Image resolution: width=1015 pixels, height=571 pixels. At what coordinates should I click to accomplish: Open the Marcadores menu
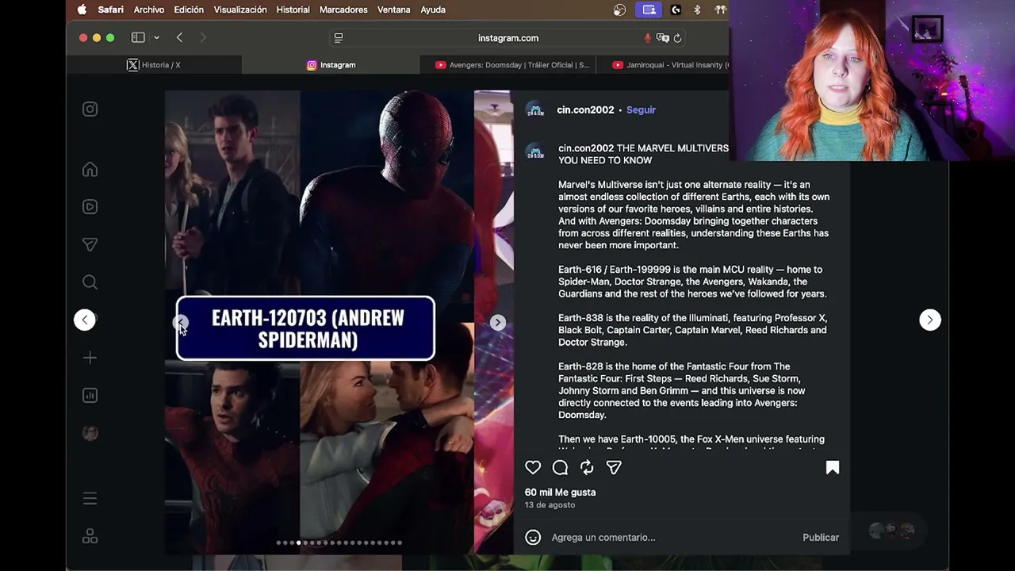coord(343,10)
